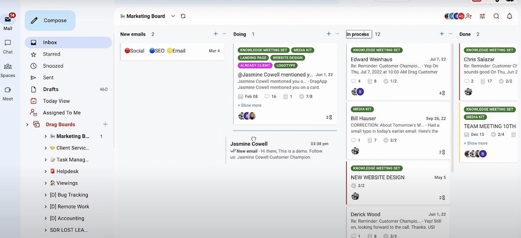
Task: Open notes icon on Bill Hauser card
Action: tap(372, 140)
